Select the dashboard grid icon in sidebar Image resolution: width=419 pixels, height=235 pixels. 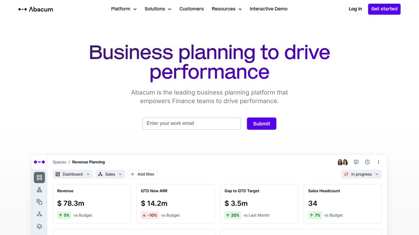click(x=39, y=177)
